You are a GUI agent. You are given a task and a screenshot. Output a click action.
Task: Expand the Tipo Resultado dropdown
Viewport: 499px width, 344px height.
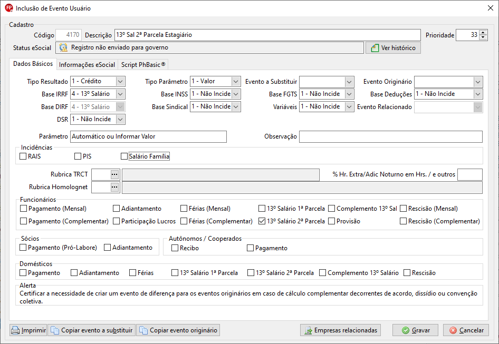(x=120, y=81)
